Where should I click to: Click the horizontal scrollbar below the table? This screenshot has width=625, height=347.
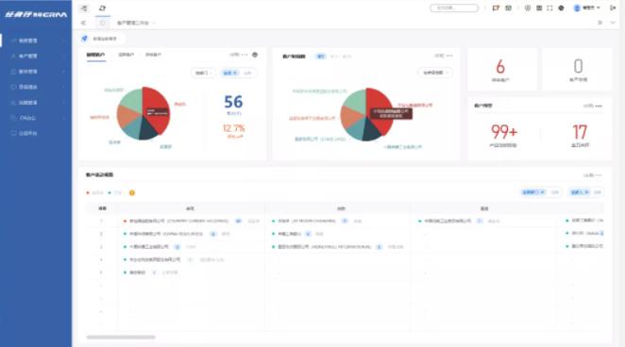121,337
